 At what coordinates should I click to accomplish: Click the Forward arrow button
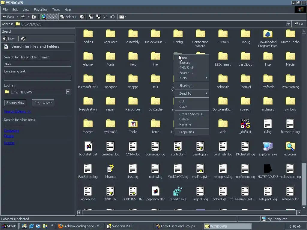pyautogui.click(x=23, y=17)
